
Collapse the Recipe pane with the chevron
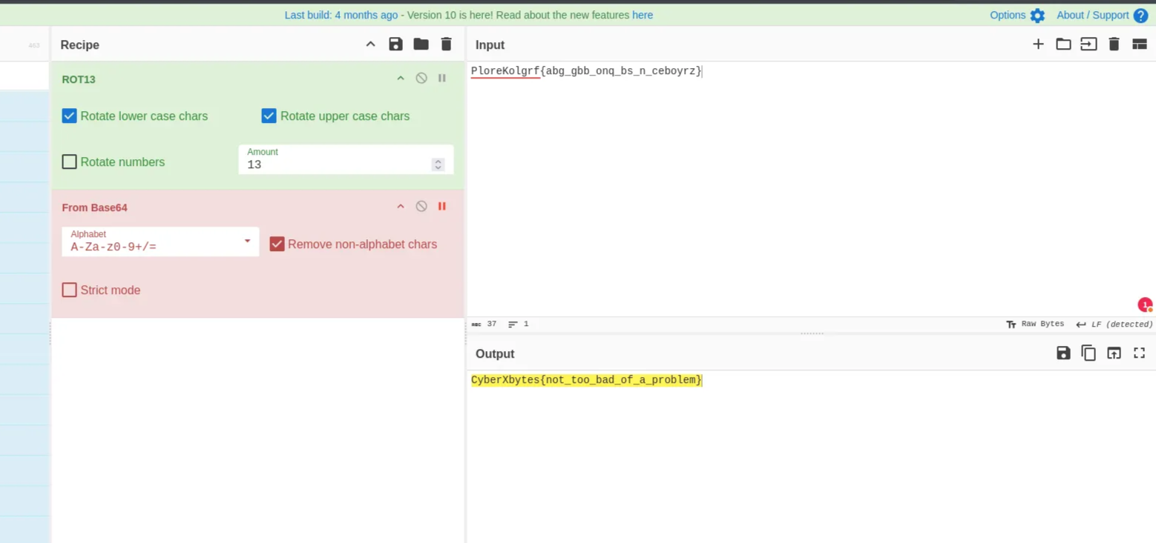[x=370, y=44]
